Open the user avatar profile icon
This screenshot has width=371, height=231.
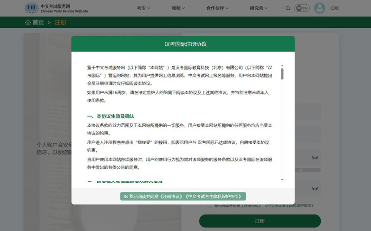(319, 8)
